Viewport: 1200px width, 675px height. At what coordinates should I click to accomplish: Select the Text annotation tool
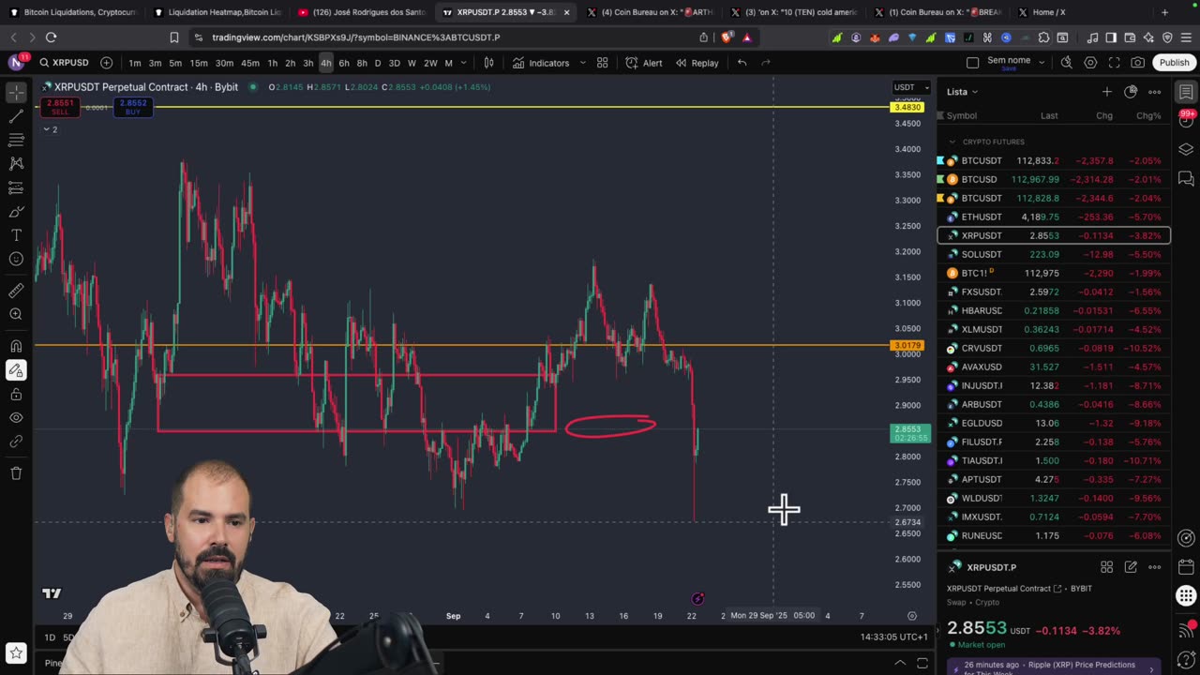[x=16, y=235]
